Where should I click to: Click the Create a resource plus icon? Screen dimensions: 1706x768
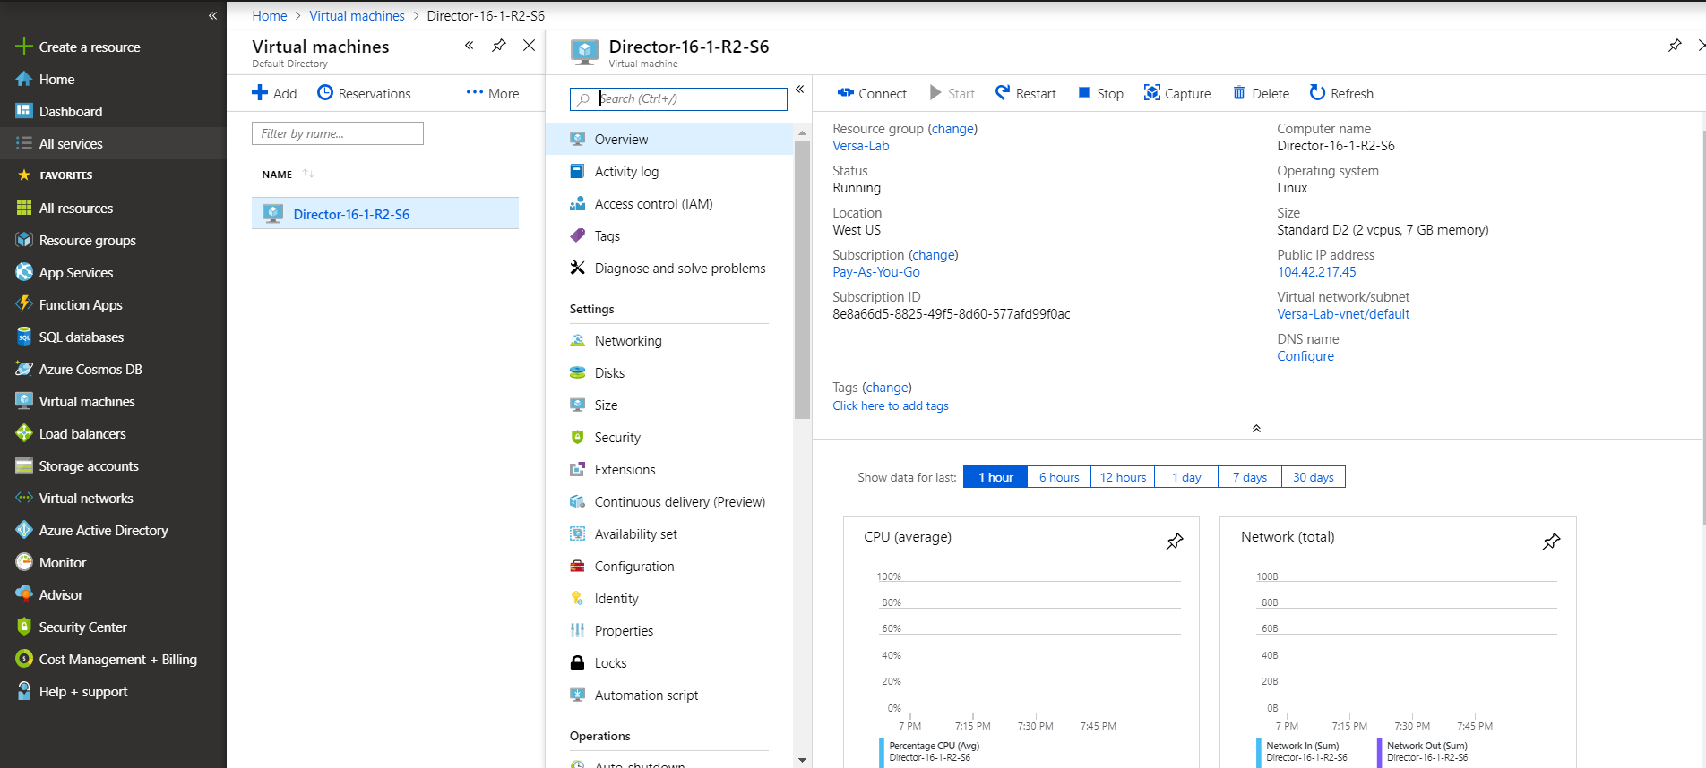(24, 47)
